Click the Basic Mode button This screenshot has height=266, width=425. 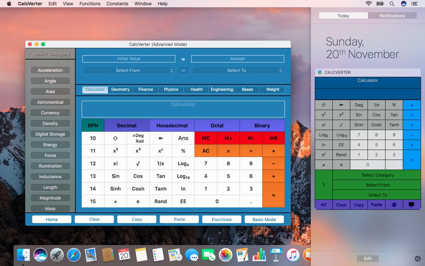pyautogui.click(x=264, y=220)
